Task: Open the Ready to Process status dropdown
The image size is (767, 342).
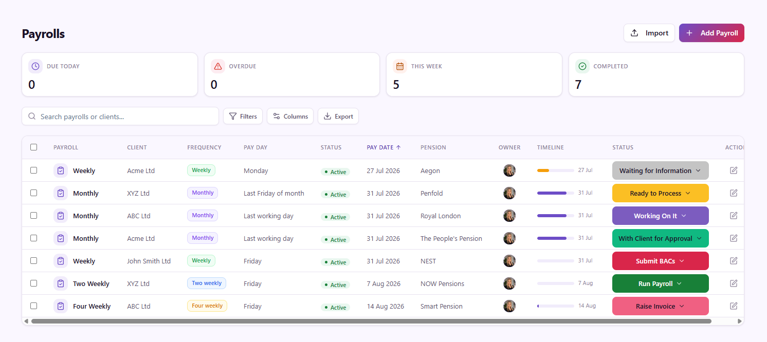Action: point(660,193)
